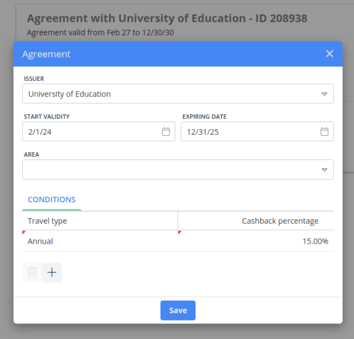The height and width of the screenshot is (339, 354).
Task: Open the Start Validity calendar picker icon
Action: [166, 132]
